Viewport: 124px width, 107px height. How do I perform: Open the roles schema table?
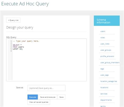pyautogui.click(x=103, y=38)
